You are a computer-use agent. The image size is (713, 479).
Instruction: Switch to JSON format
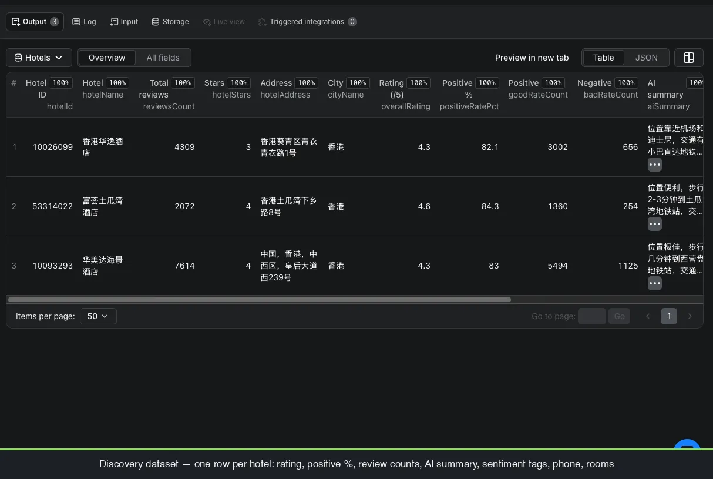pyautogui.click(x=646, y=58)
